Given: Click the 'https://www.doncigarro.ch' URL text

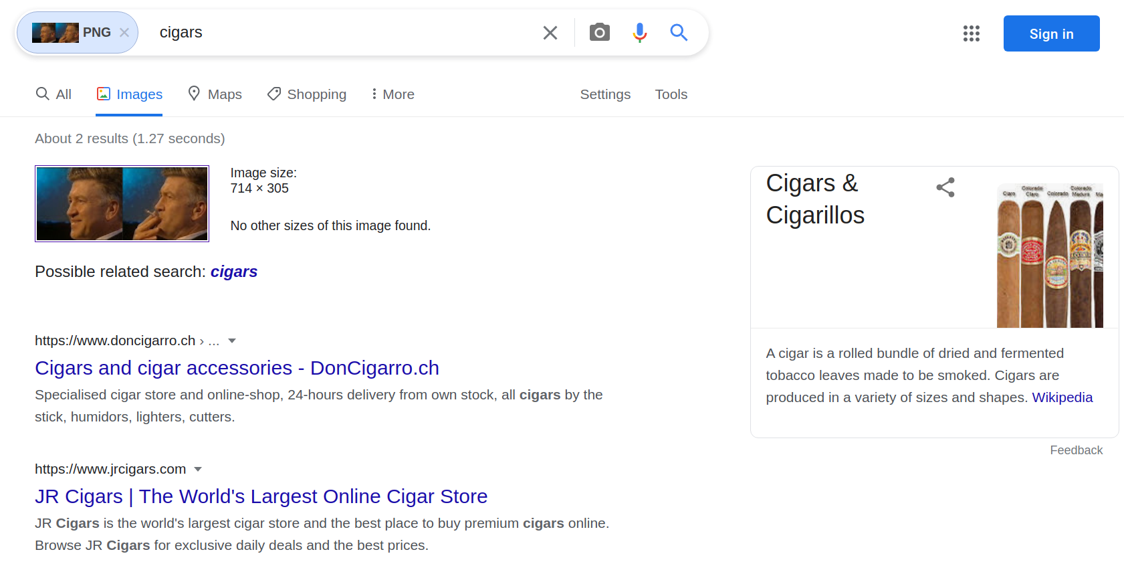Looking at the screenshot, I should coord(115,341).
